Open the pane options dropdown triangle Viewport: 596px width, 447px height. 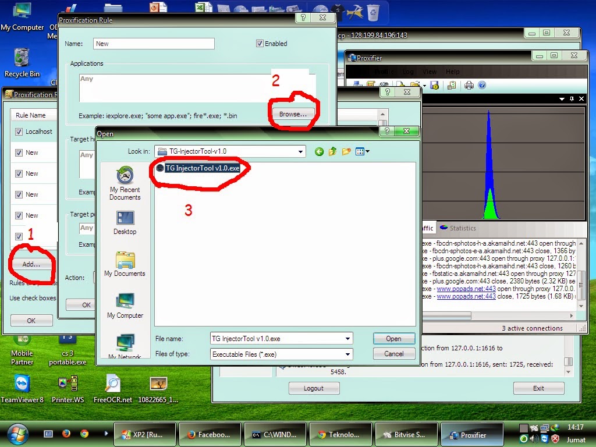pos(562,99)
